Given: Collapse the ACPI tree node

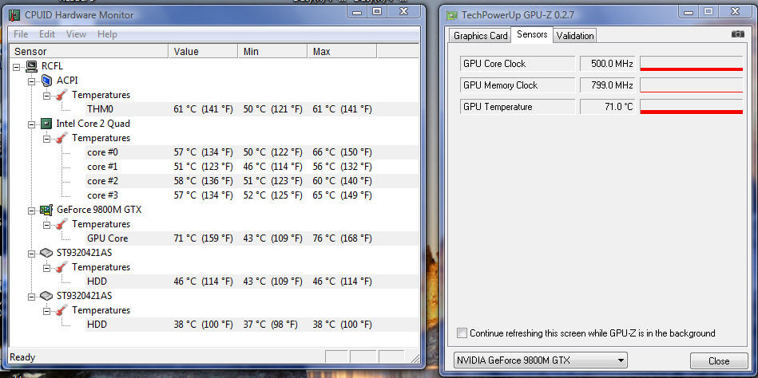Looking at the screenshot, I should click(32, 81).
